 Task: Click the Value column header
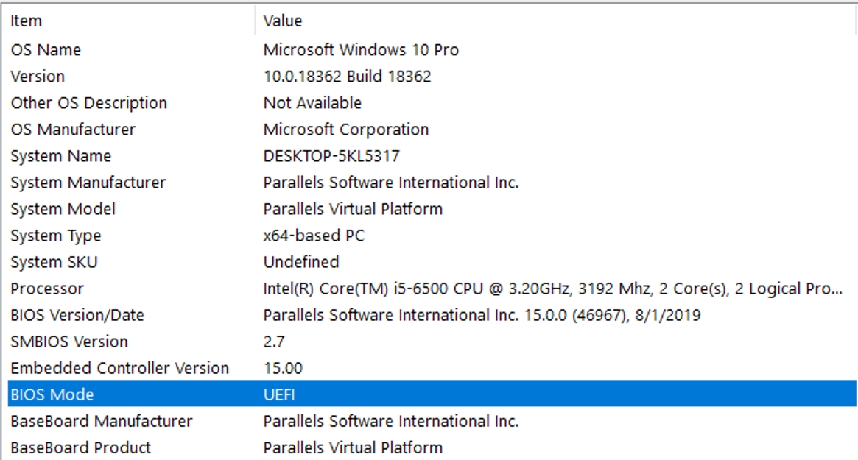(283, 21)
